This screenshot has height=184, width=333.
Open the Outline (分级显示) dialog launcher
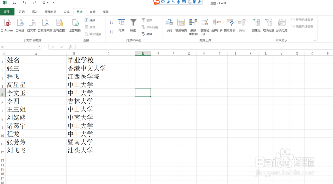click(315, 40)
